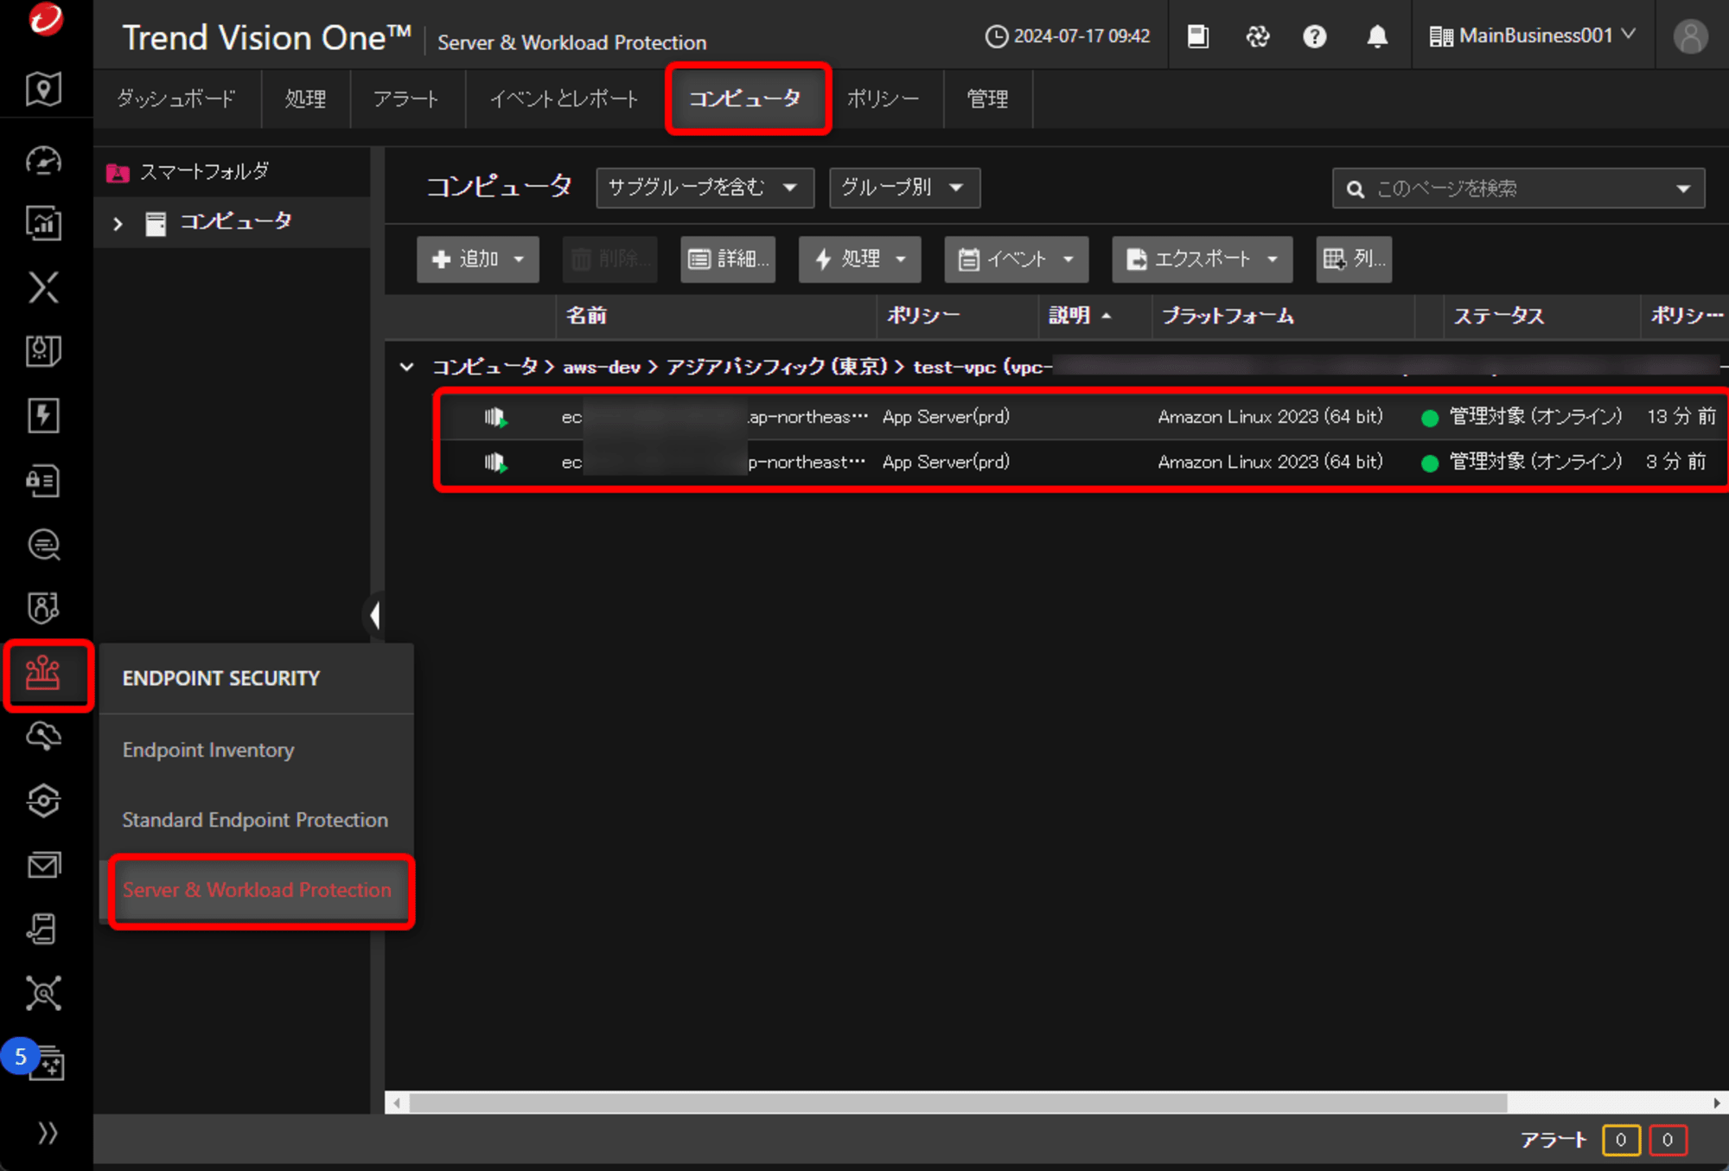Click the scrollbar right arrow
Viewport: 1729px width, 1171px height.
(x=1717, y=1103)
